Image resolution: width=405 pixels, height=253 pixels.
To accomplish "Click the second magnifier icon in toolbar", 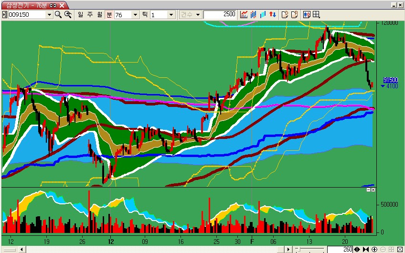I will click(x=68, y=15).
